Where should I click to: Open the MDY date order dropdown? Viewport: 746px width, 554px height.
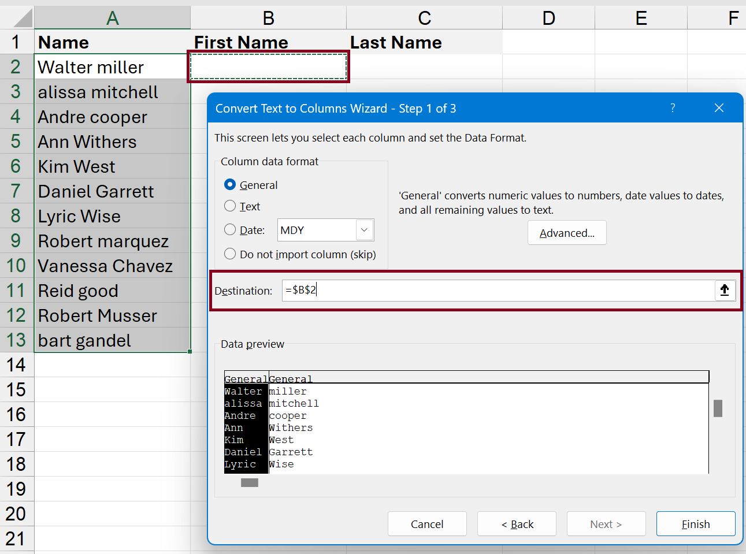coord(364,229)
